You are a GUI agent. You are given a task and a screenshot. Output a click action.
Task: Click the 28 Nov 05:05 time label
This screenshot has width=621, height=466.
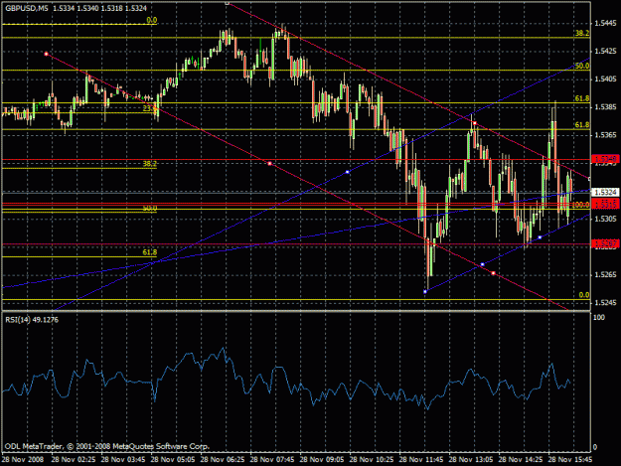pos(173,460)
